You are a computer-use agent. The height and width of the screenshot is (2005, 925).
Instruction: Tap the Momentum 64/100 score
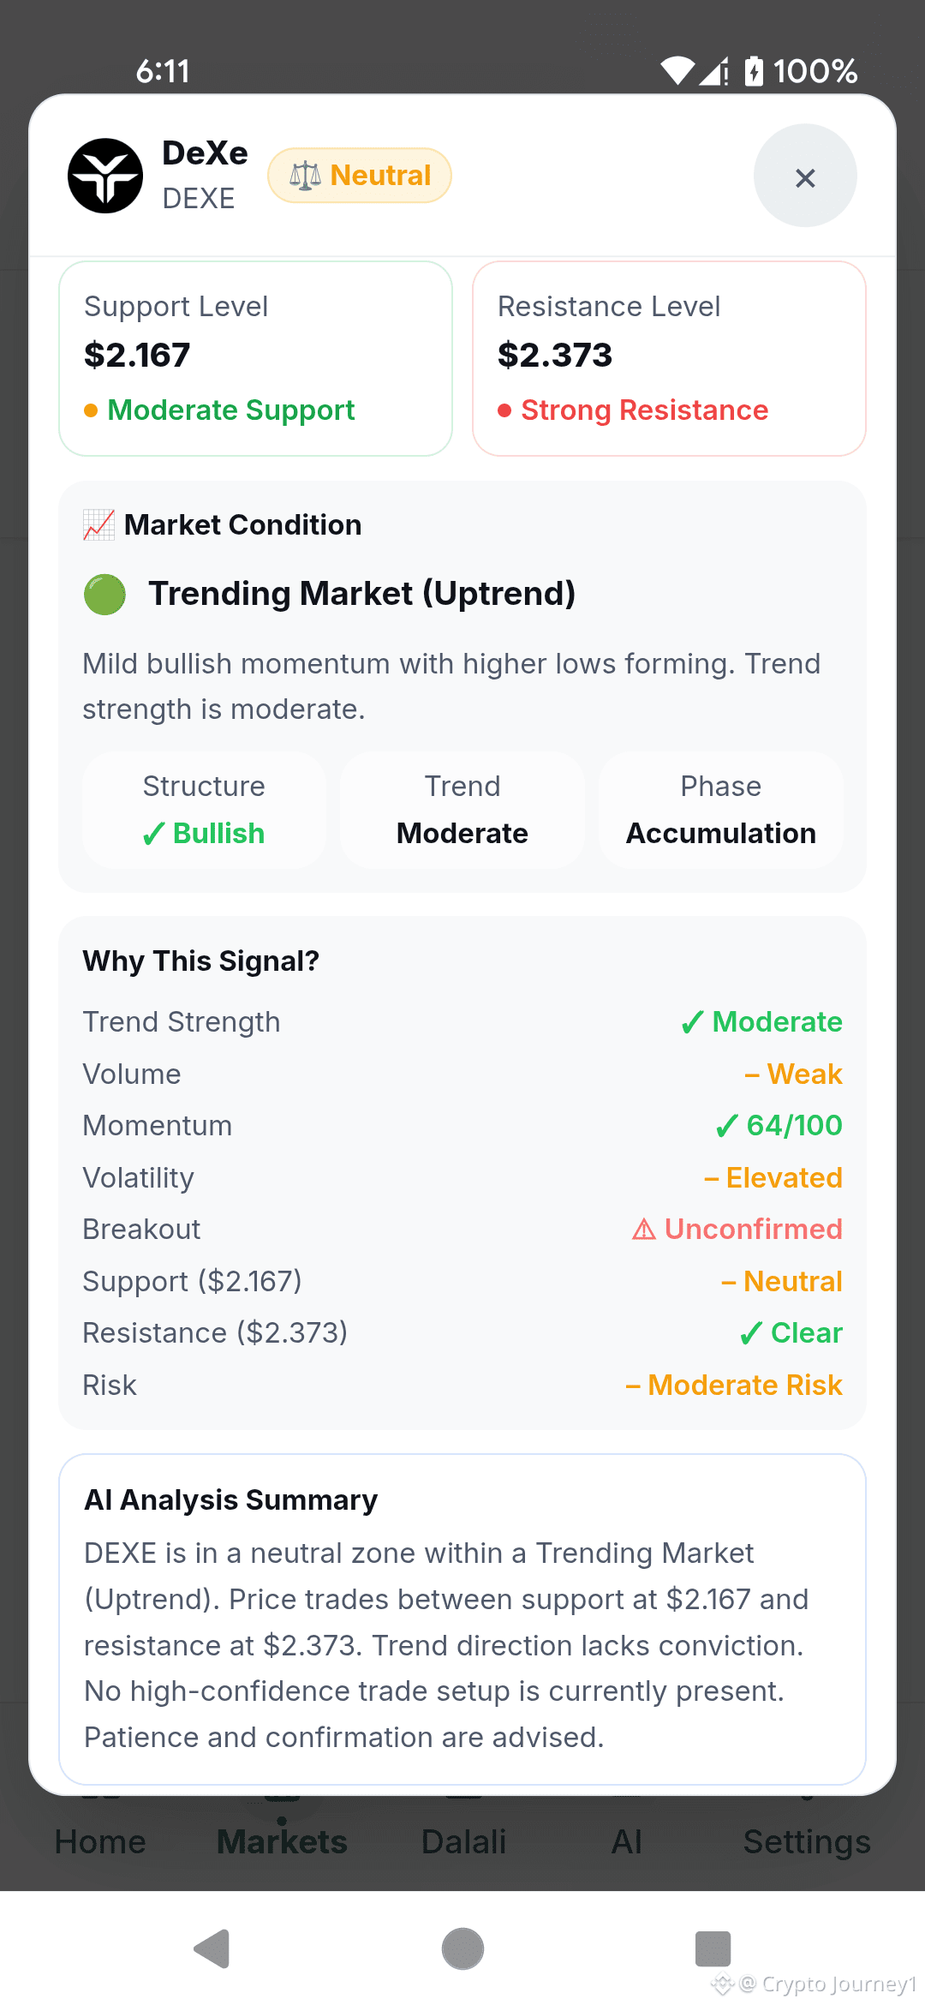[779, 1126]
